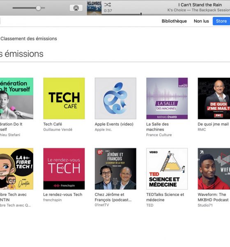
Task: Click De quoi jme mail title
Action: 213,124
